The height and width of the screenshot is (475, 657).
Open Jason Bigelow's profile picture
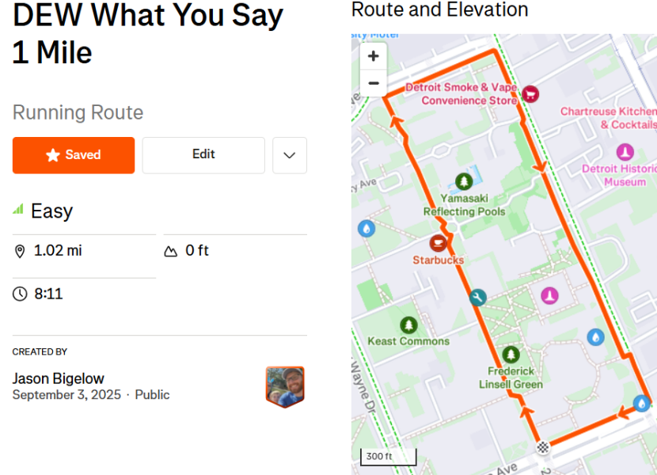tap(285, 387)
